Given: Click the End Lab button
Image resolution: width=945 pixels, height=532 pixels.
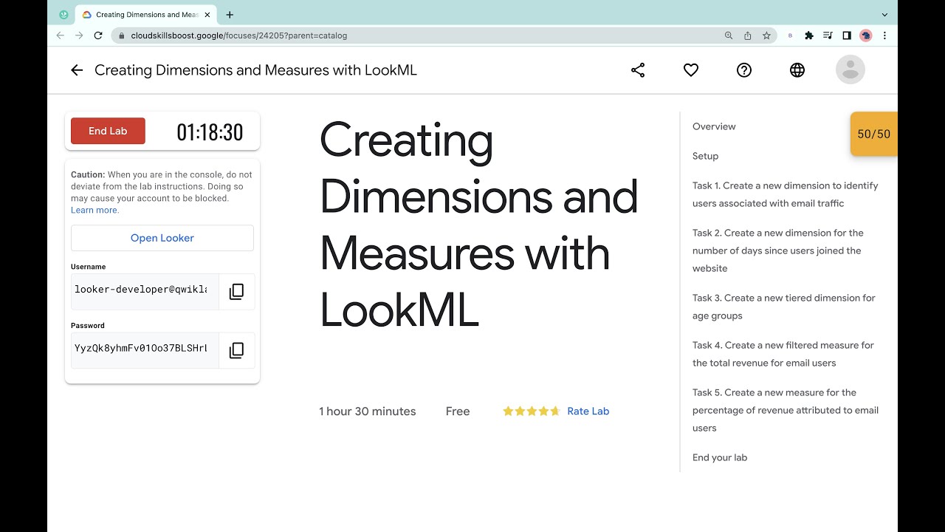Looking at the screenshot, I should pyautogui.click(x=108, y=131).
